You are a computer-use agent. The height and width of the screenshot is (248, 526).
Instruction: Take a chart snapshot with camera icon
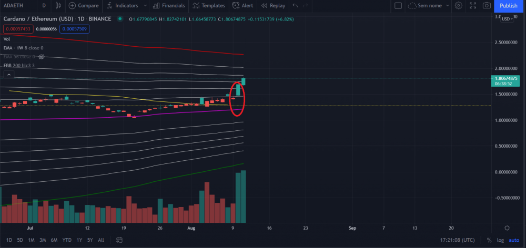pos(487,6)
